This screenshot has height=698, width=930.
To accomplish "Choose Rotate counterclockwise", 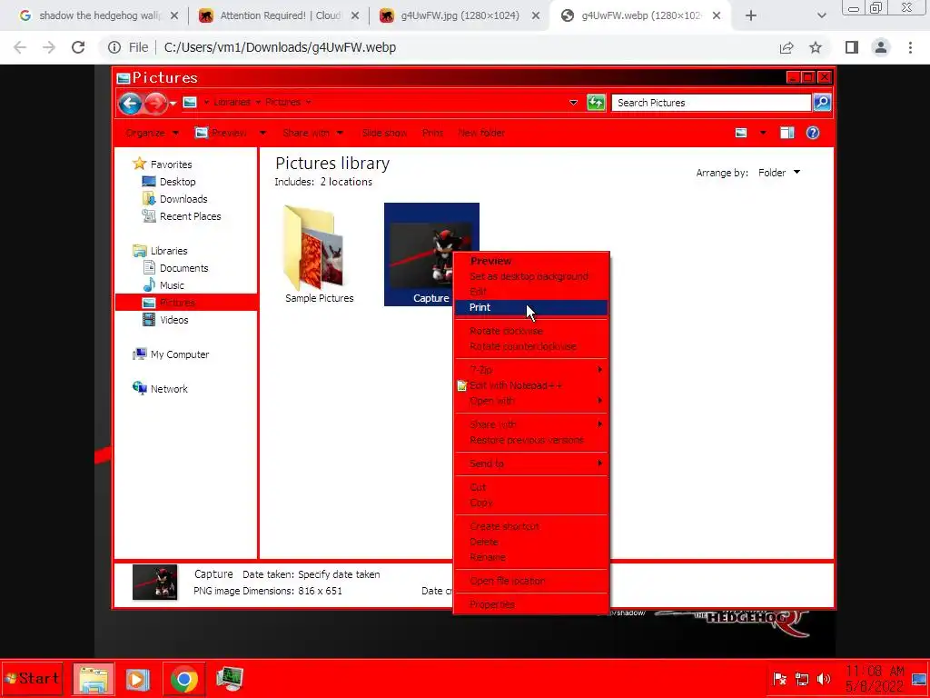I will point(530,346).
